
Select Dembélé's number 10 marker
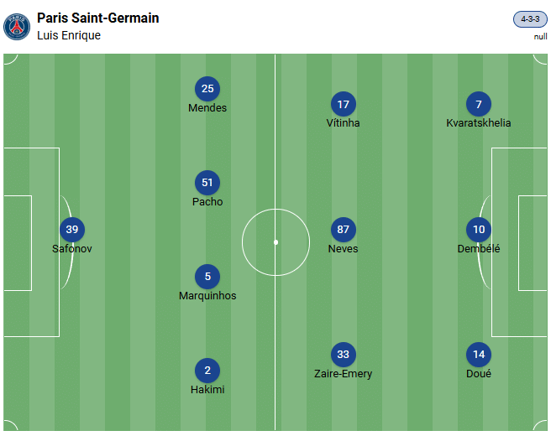(x=479, y=230)
